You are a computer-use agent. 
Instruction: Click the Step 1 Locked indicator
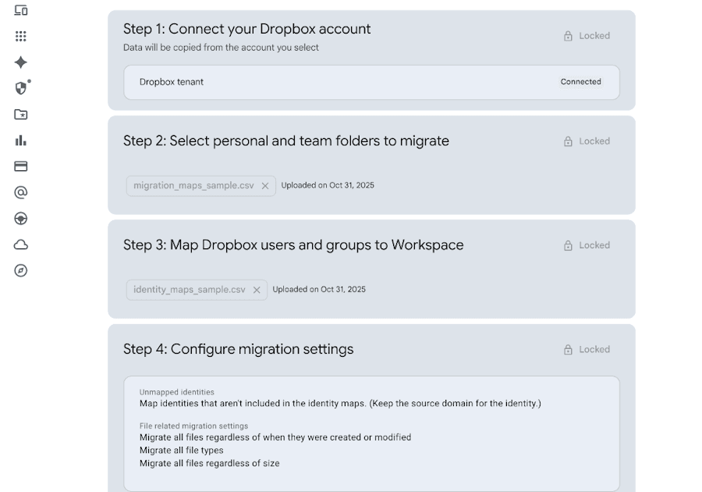587,36
